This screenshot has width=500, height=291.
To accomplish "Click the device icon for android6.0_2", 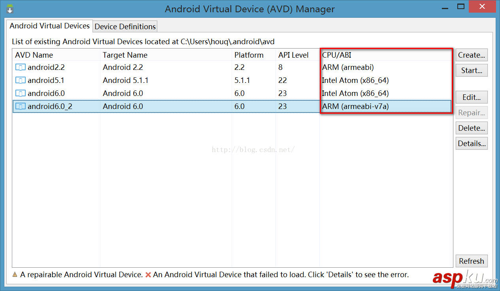I will [x=20, y=106].
